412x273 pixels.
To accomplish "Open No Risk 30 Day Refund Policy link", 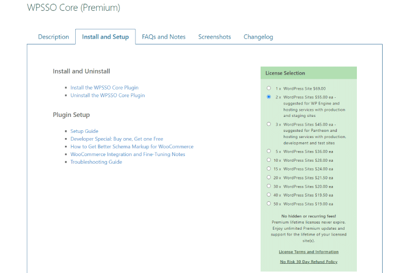I will point(308,262).
